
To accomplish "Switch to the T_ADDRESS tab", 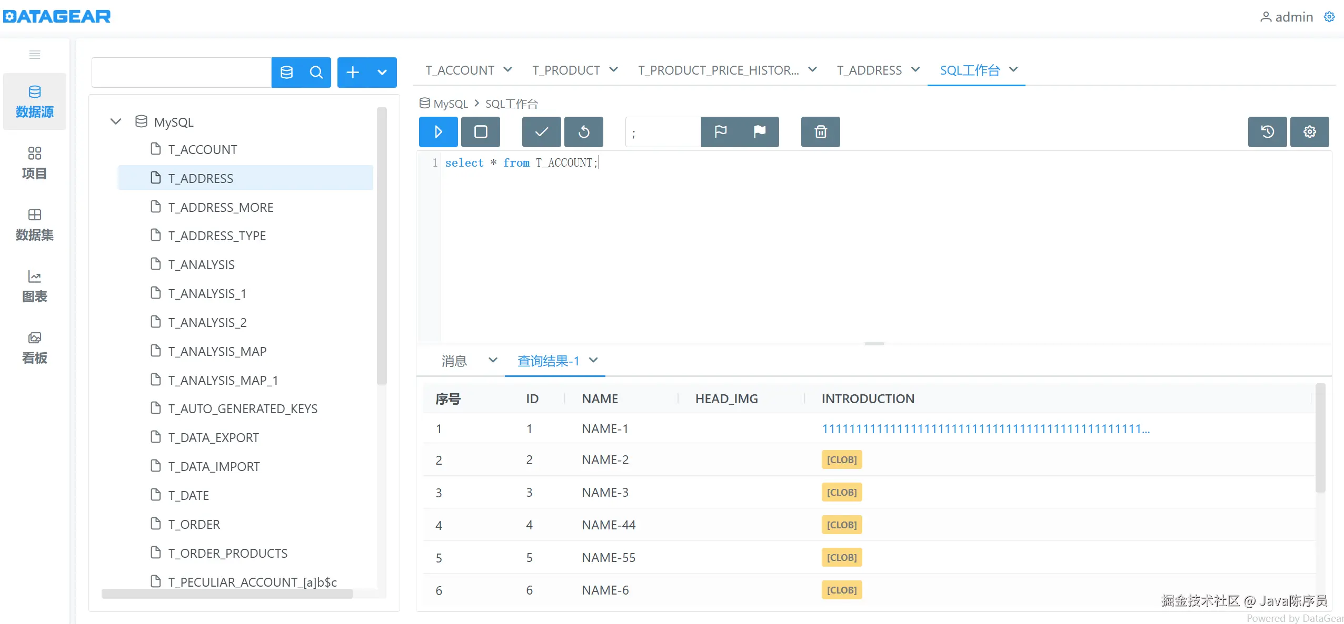I will point(869,70).
